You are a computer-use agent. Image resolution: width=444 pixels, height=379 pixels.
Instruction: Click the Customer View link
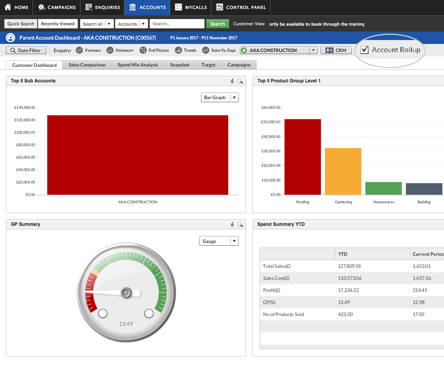point(249,24)
